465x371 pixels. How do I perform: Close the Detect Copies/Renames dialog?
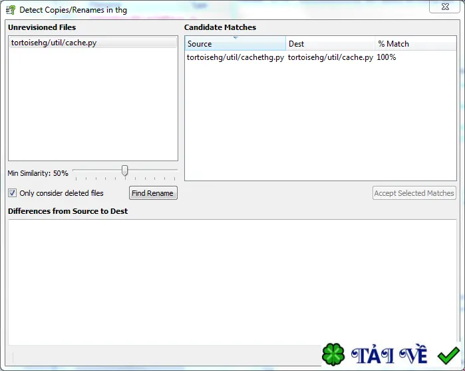pos(445,7)
